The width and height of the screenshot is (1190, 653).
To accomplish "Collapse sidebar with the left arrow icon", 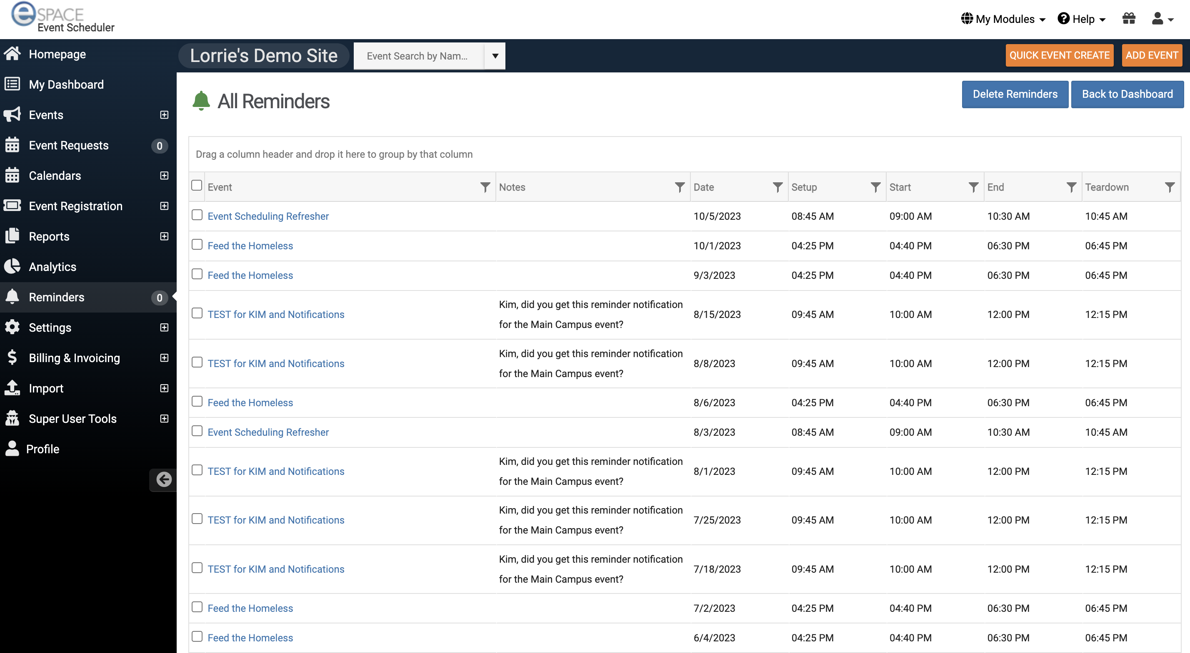I will click(x=163, y=479).
